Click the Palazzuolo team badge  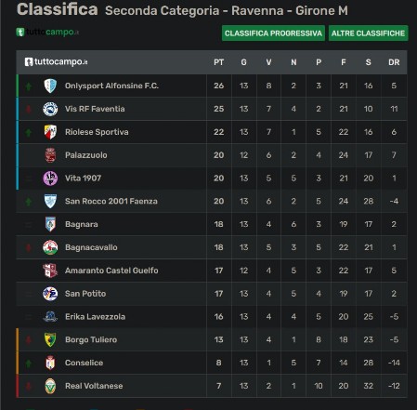click(50, 155)
